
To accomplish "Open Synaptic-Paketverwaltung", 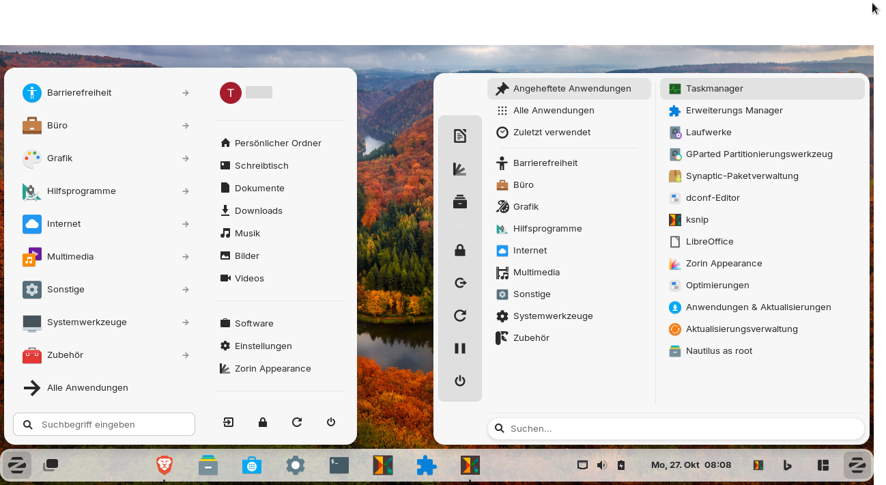I will click(x=741, y=176).
